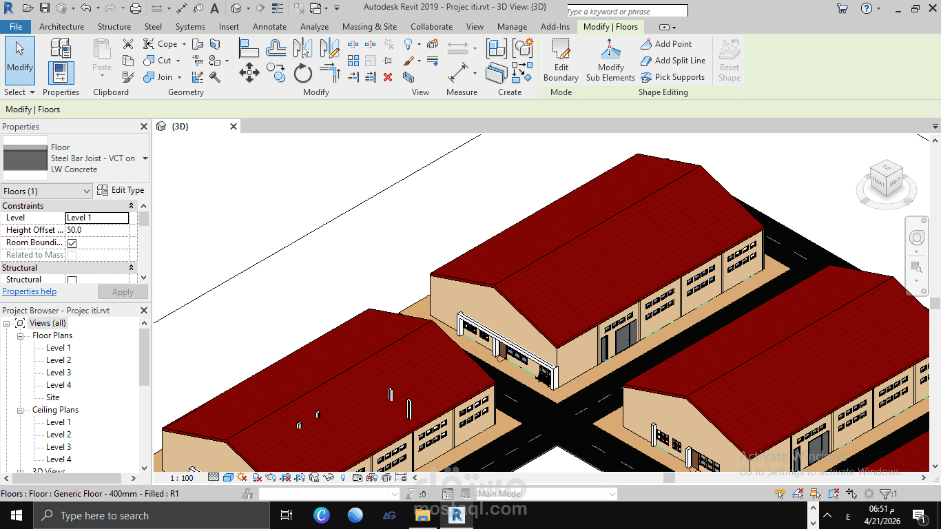Open the Properties help link

coord(30,291)
